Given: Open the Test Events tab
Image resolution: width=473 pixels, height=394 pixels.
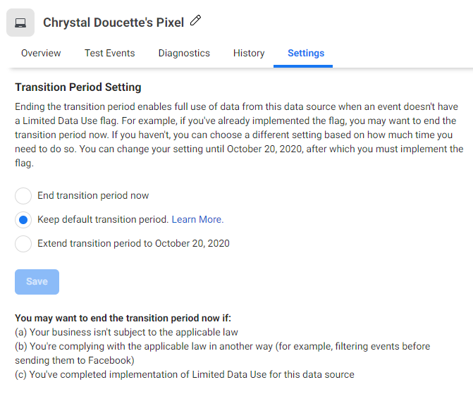Looking at the screenshot, I should [109, 54].
